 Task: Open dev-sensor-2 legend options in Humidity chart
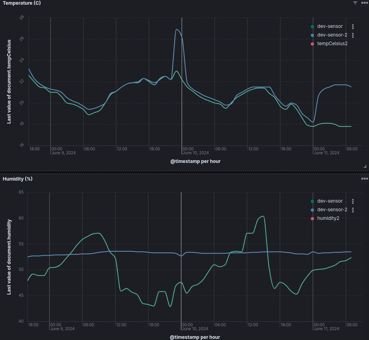pos(353,210)
